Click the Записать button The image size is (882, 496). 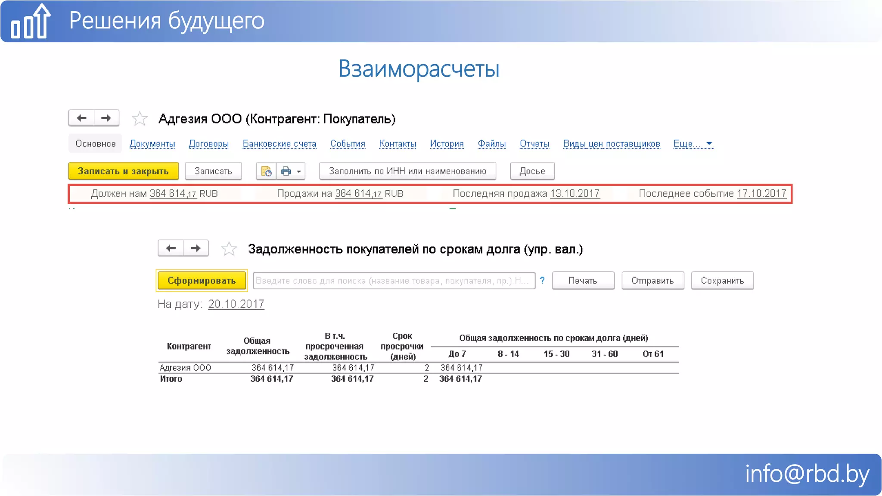213,171
